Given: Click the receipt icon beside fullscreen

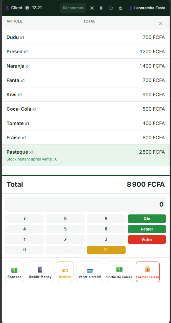Looking at the screenshot, I should (x=101, y=8).
